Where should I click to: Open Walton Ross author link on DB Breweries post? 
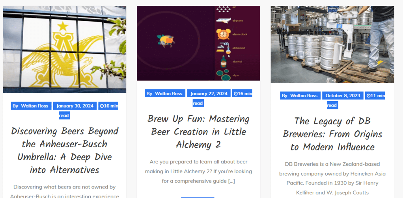(304, 96)
